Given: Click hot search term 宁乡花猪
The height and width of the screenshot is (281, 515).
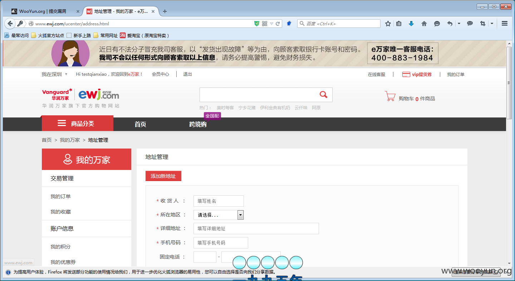Looking at the screenshot, I should pos(247,107).
